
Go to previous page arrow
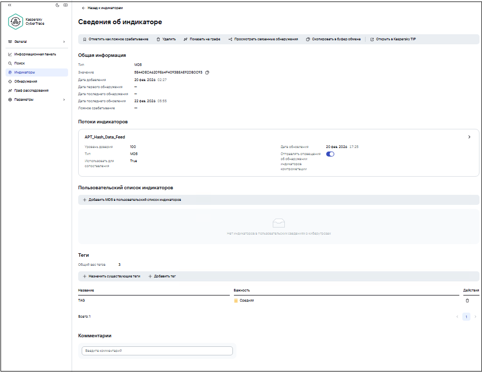457,317
